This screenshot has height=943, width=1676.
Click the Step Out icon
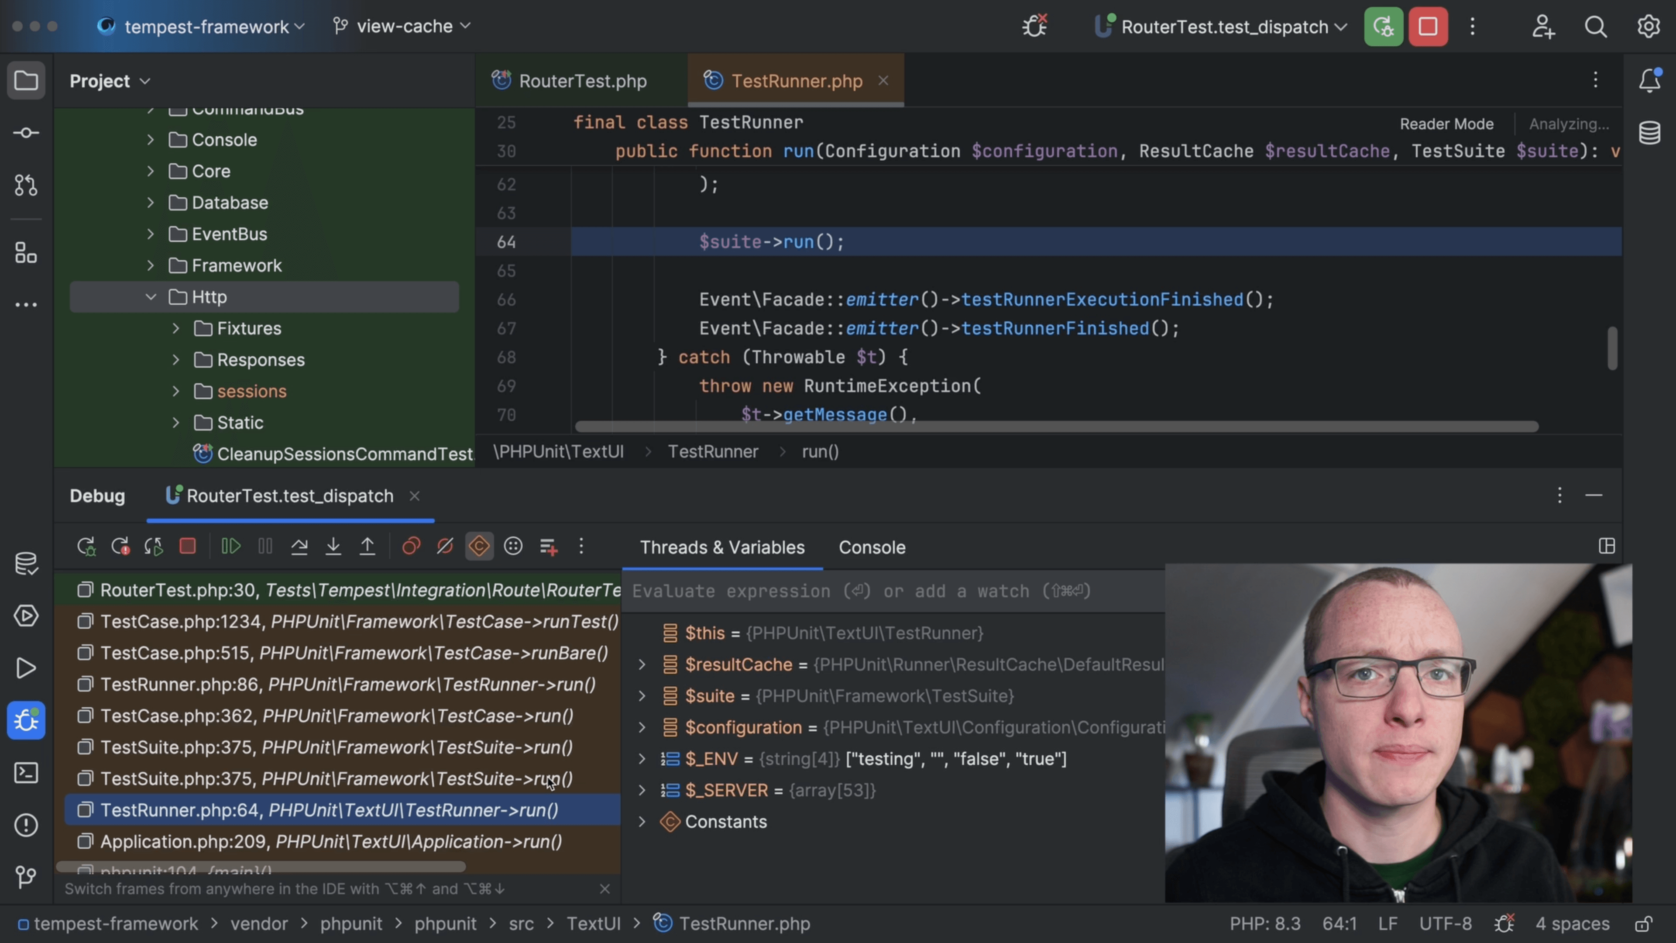367,546
